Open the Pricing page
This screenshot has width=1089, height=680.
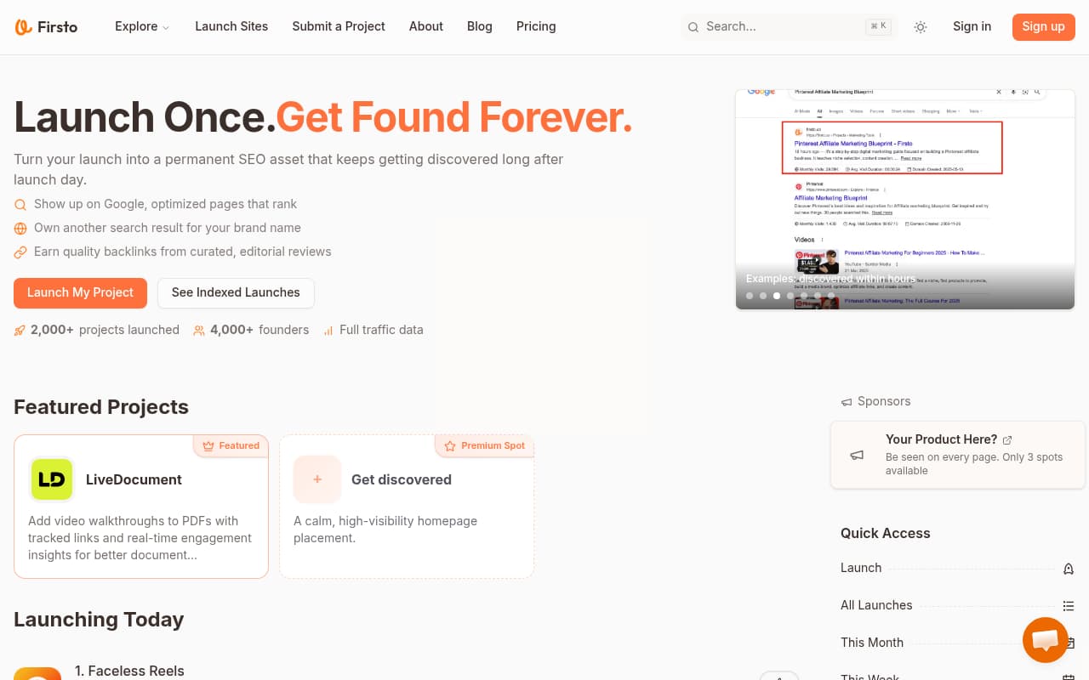click(536, 26)
